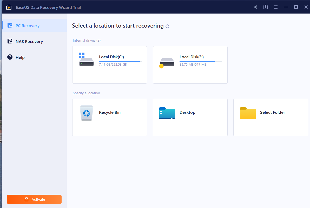Select the PC Recovery tab
The height and width of the screenshot is (208, 310).
tap(34, 25)
